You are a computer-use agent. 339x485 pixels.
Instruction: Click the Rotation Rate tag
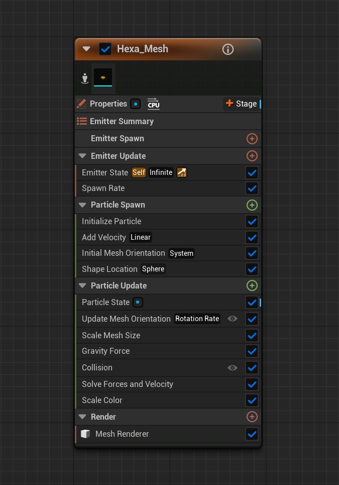[x=197, y=319]
